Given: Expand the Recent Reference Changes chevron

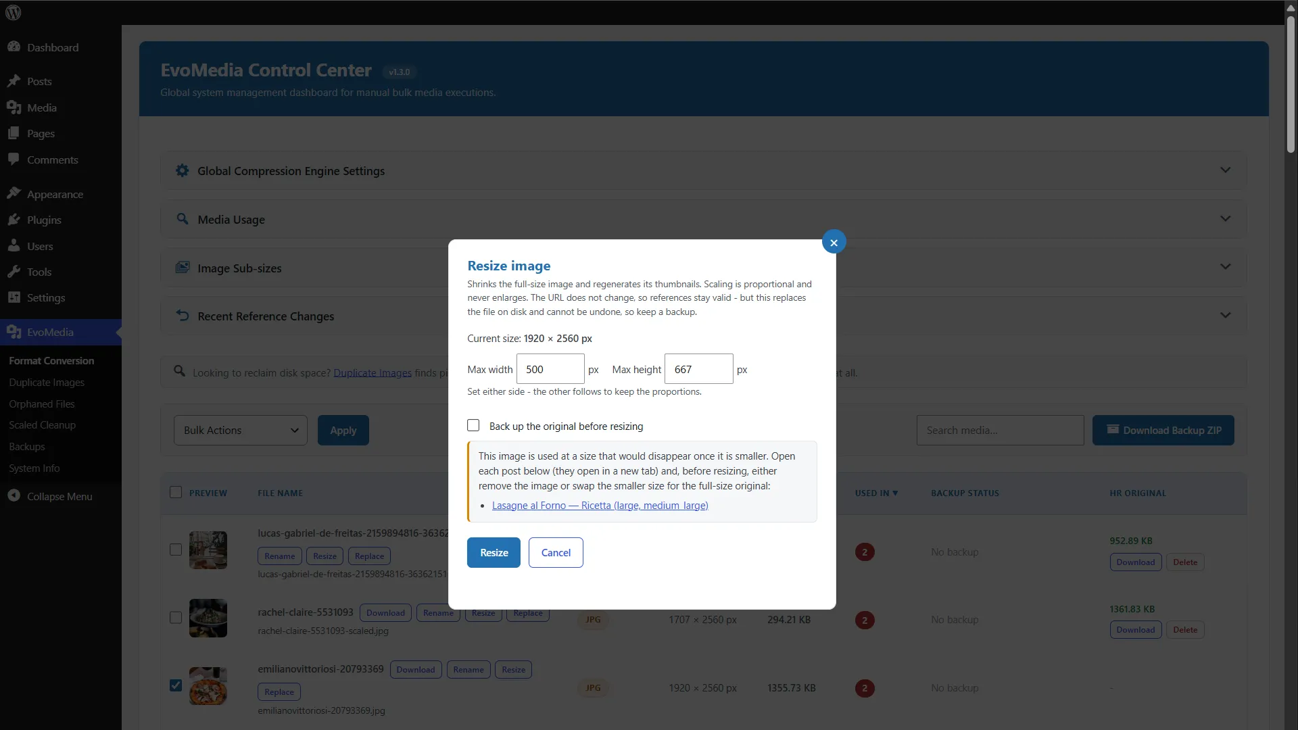Looking at the screenshot, I should point(1225,316).
